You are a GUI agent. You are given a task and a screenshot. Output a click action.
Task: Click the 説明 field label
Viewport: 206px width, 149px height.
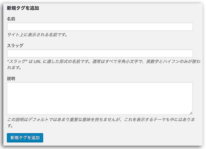click(11, 79)
